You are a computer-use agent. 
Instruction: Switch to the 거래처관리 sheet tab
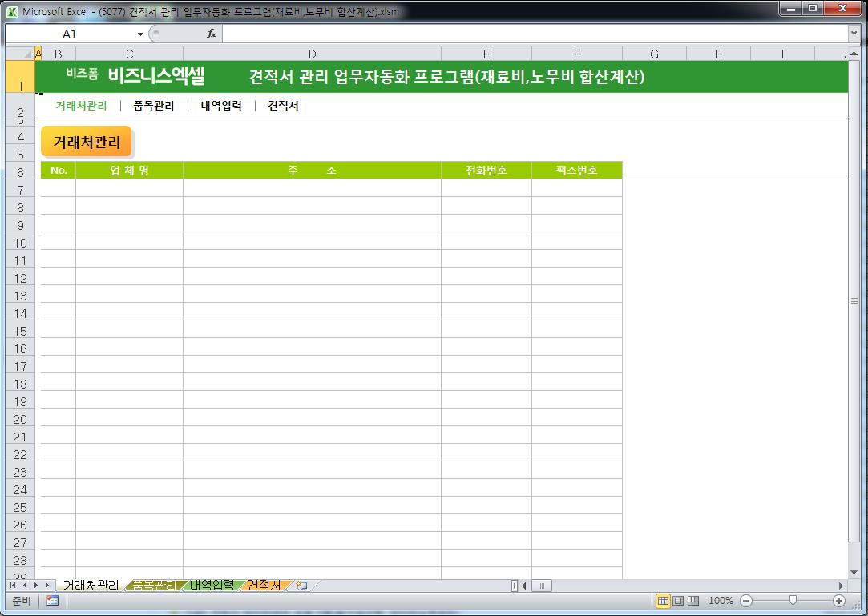[91, 585]
